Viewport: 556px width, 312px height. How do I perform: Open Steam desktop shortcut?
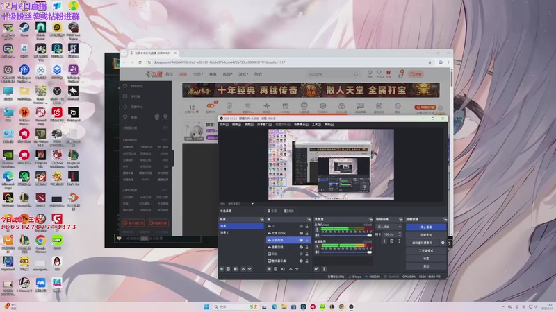point(24,29)
